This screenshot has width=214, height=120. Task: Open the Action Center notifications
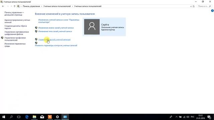tap(209, 117)
